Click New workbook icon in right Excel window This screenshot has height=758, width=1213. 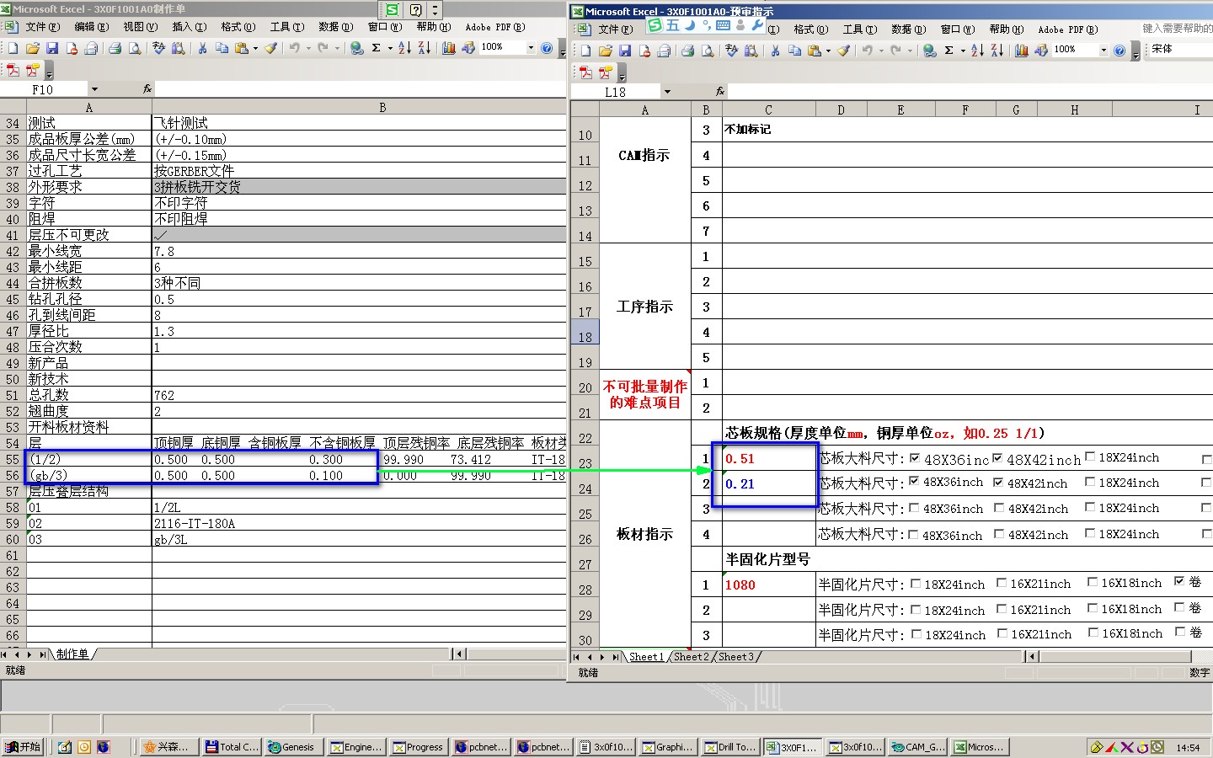(585, 51)
